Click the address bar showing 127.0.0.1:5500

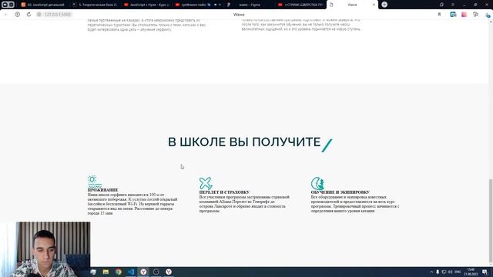(x=57, y=15)
